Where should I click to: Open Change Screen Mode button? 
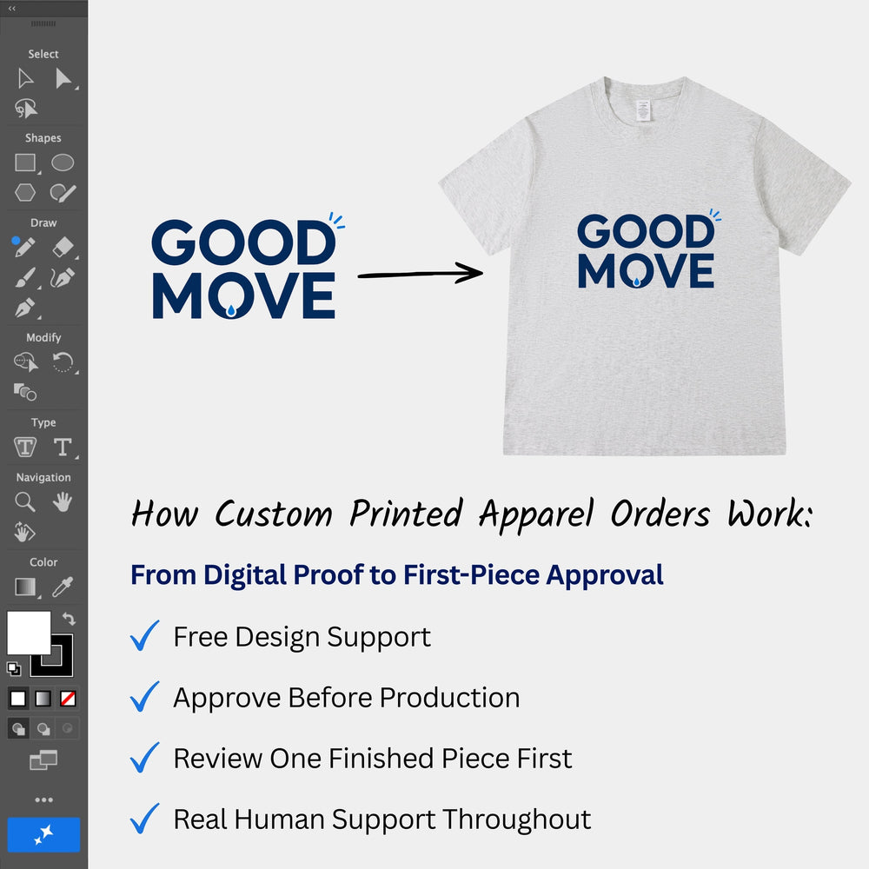(43, 760)
